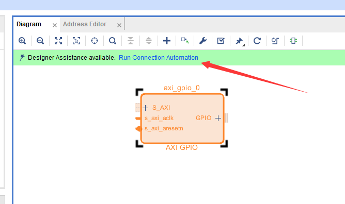Close the Diagram tab
This screenshot has height=204, width=345.
55,25
